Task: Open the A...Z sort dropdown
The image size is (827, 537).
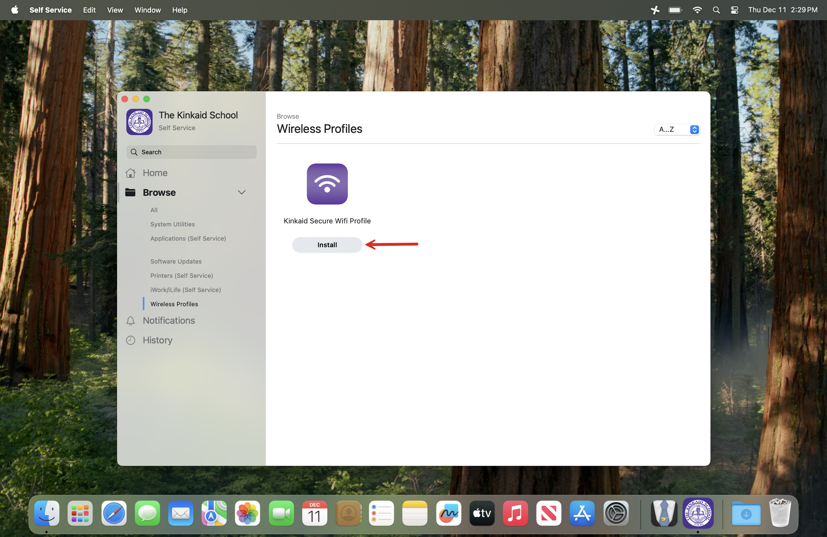Action: [x=677, y=129]
